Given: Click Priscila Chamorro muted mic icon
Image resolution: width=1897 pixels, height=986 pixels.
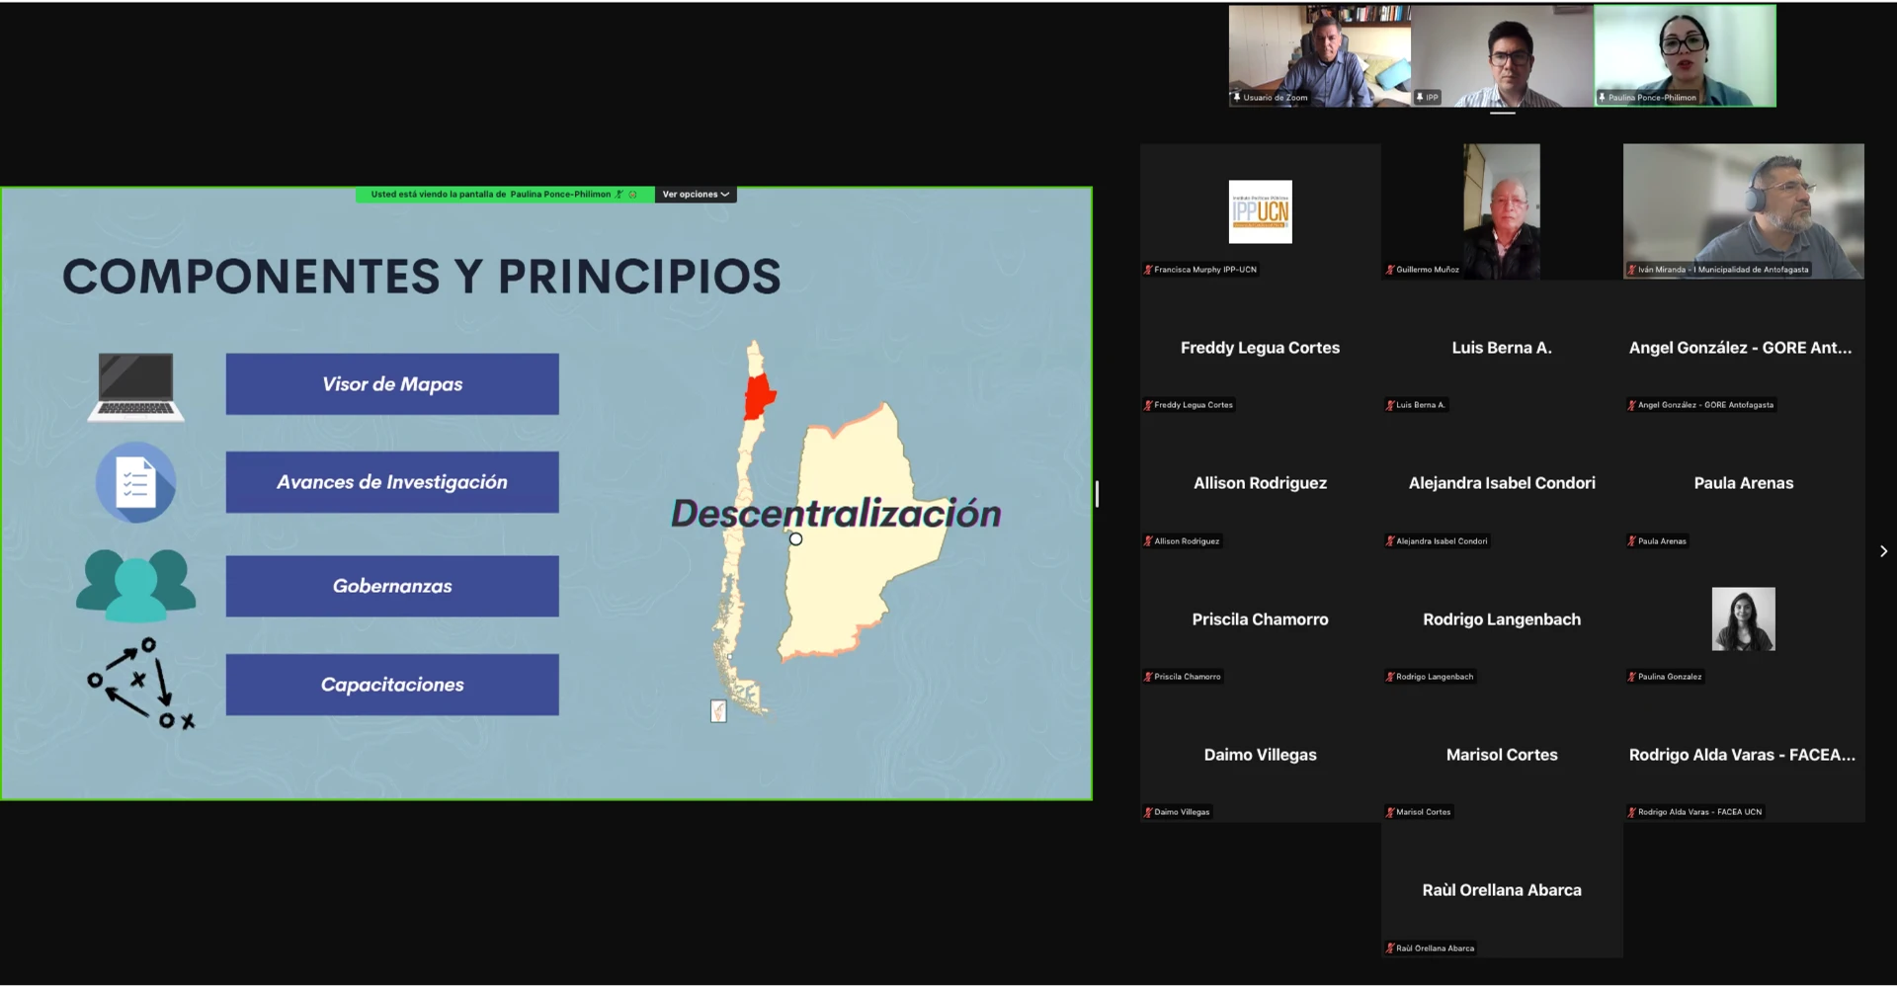Looking at the screenshot, I should 1148,677.
